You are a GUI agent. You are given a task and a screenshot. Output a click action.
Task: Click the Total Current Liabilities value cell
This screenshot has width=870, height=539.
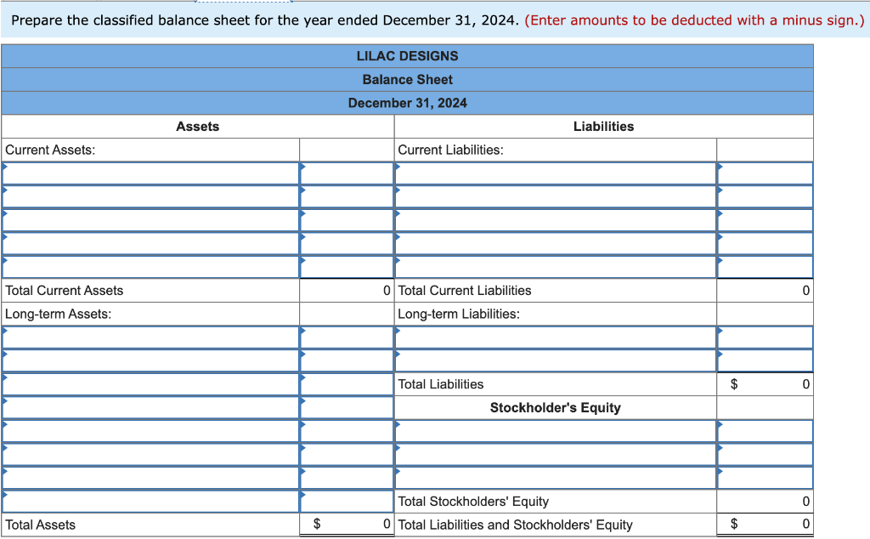coord(765,290)
